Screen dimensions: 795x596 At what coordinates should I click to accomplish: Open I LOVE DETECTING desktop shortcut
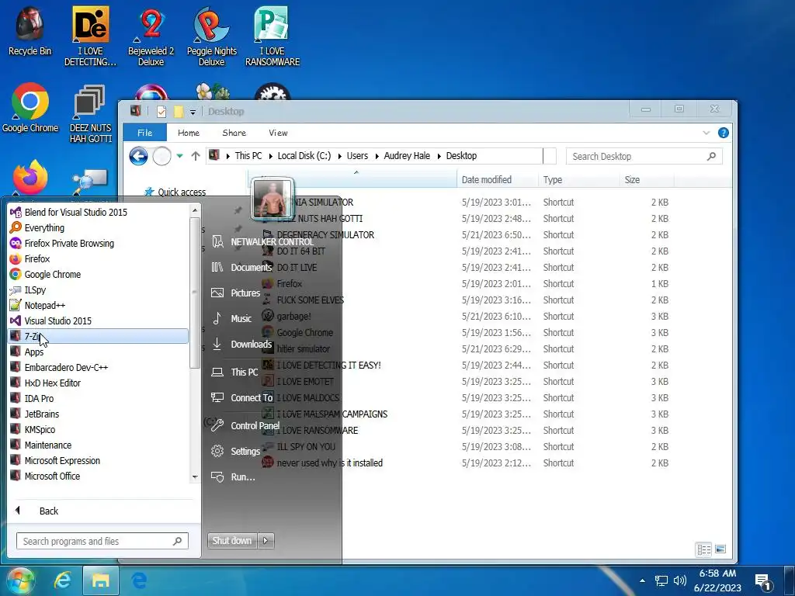(90, 36)
